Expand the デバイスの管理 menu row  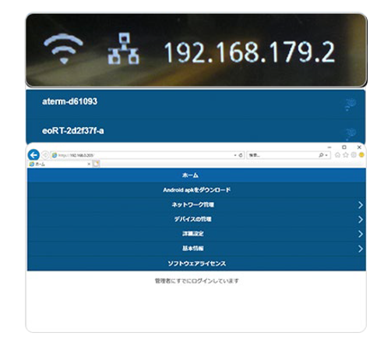coord(196,219)
